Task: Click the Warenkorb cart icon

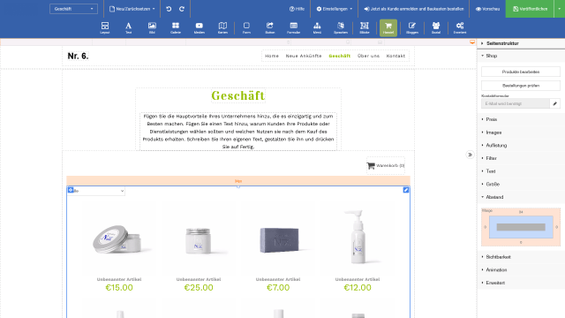Action: [371, 165]
